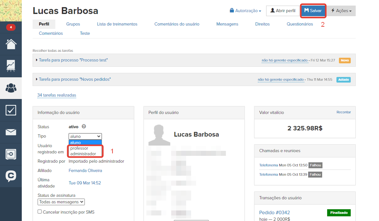Open Status de assinatura dropdown

pyautogui.click(x=61, y=202)
